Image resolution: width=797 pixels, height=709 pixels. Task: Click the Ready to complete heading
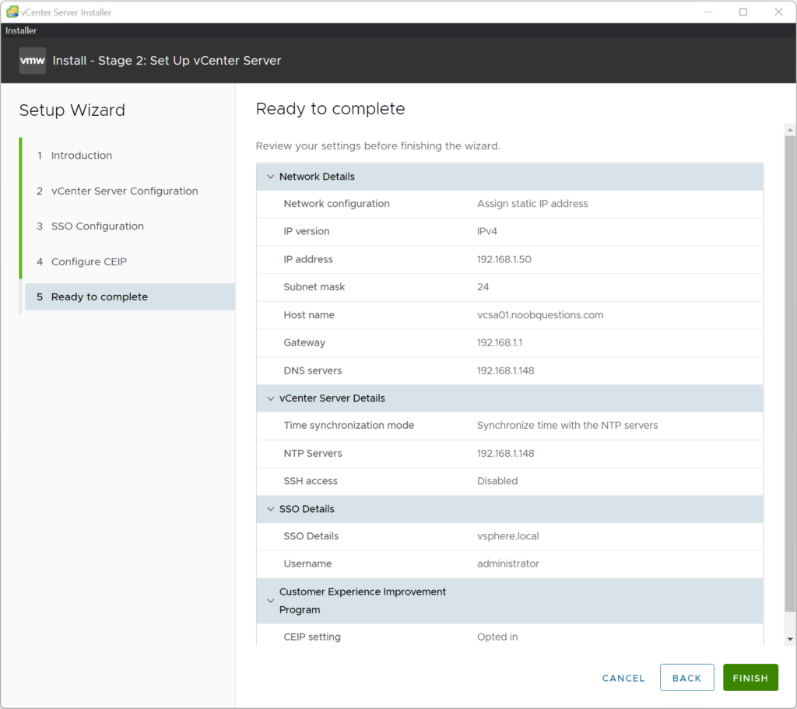330,109
